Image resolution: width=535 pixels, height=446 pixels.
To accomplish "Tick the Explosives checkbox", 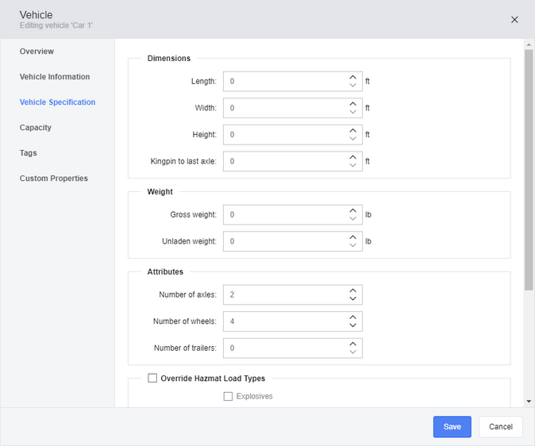I will 228,396.
